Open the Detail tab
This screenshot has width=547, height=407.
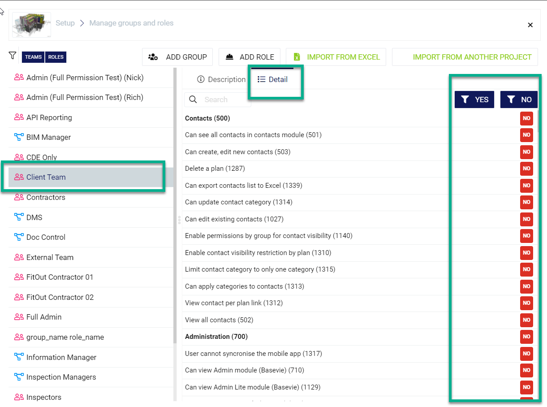point(273,79)
